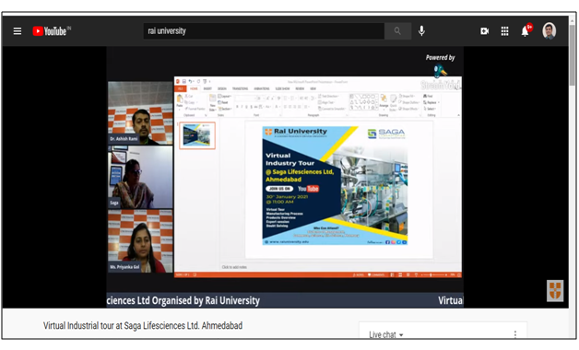Switch to PowerPoint TRANSITIONS tab
The width and height of the screenshot is (579, 350).
click(240, 88)
